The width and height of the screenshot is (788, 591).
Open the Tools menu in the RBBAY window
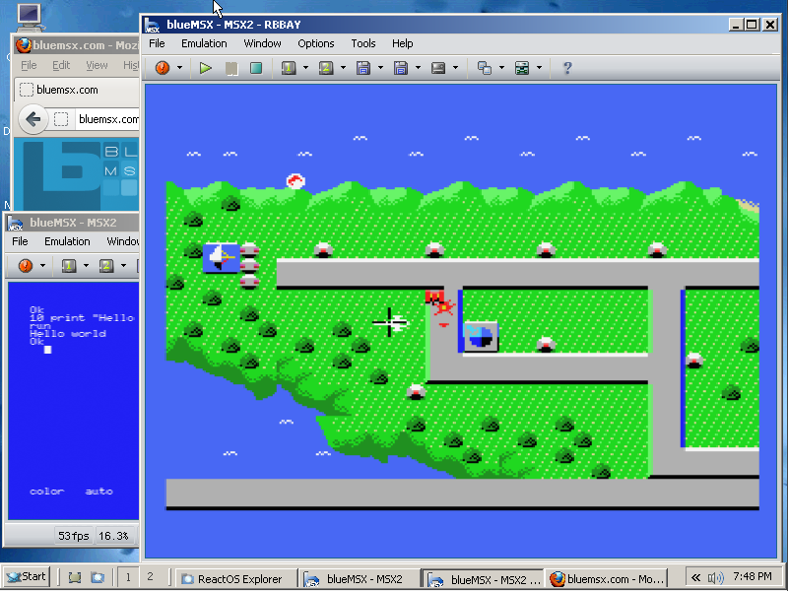[x=363, y=43]
